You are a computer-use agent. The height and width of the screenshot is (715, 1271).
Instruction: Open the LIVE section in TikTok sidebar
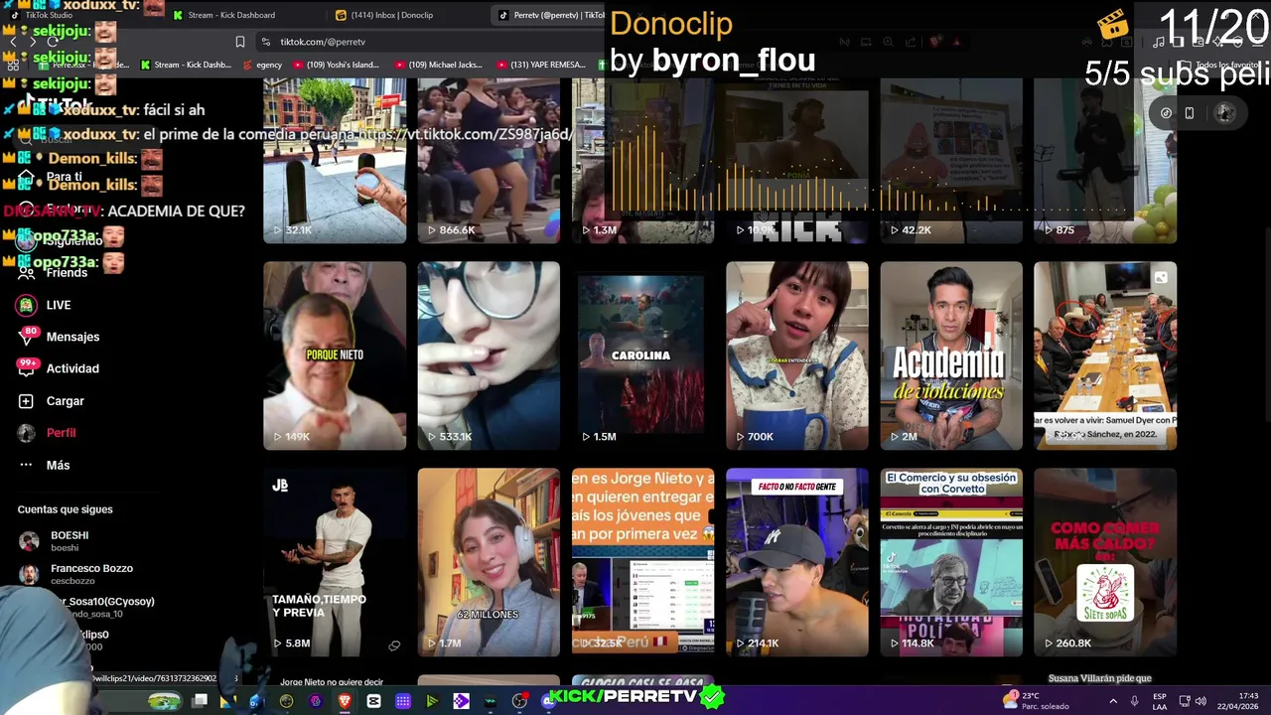59,305
